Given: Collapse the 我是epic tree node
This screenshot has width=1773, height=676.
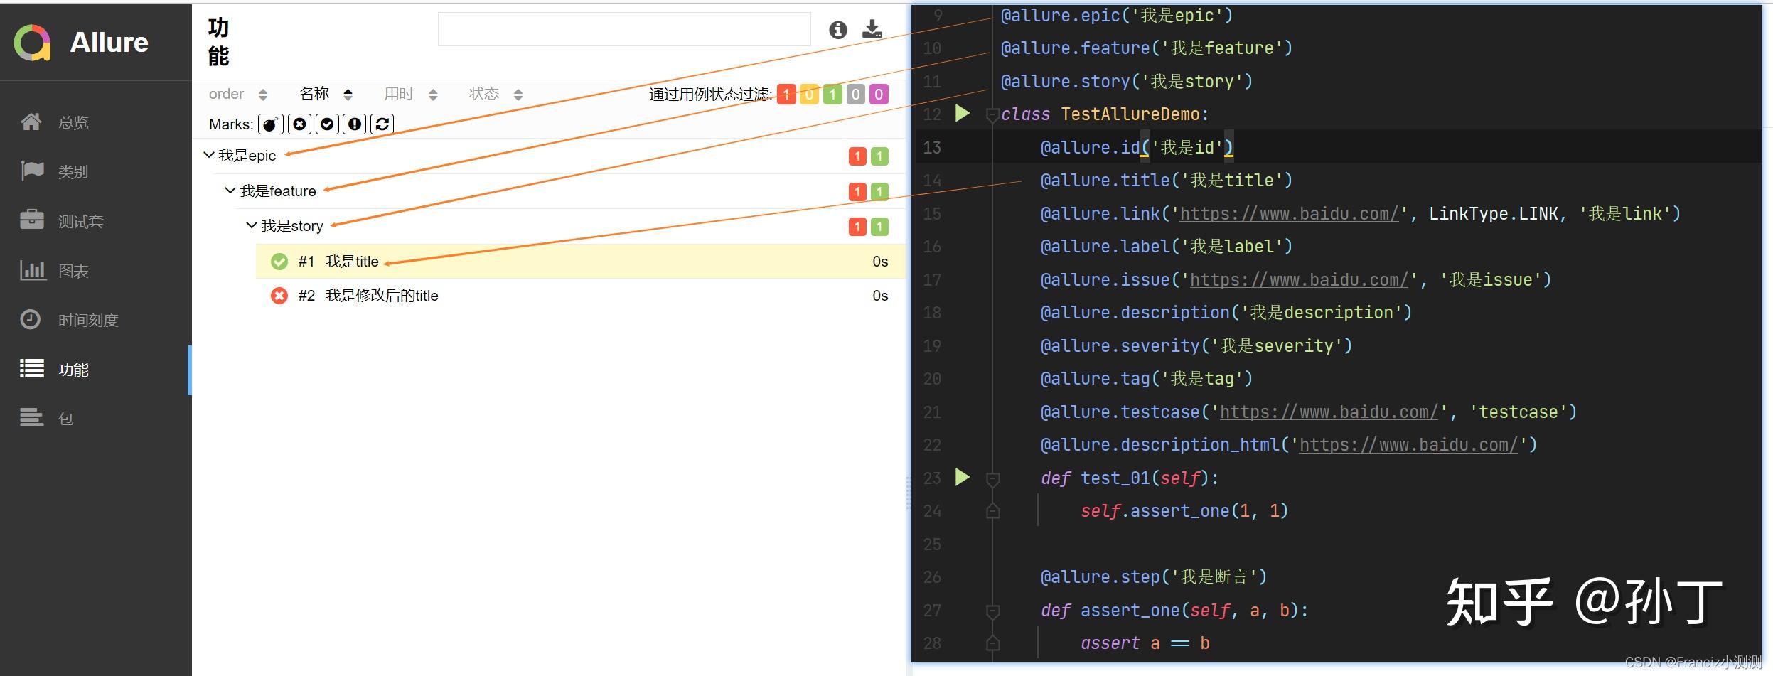Looking at the screenshot, I should pyautogui.click(x=209, y=155).
